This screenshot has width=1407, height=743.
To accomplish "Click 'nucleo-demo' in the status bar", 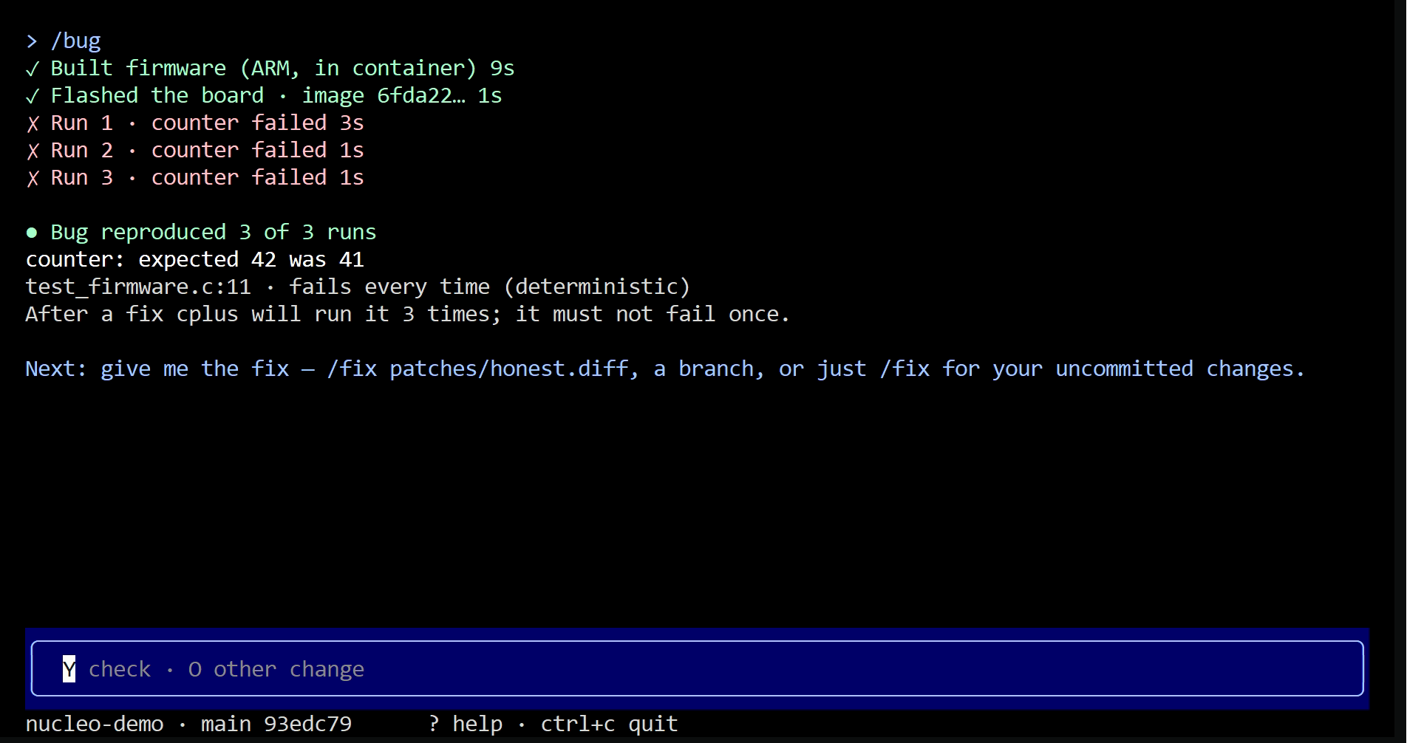I will point(95,724).
